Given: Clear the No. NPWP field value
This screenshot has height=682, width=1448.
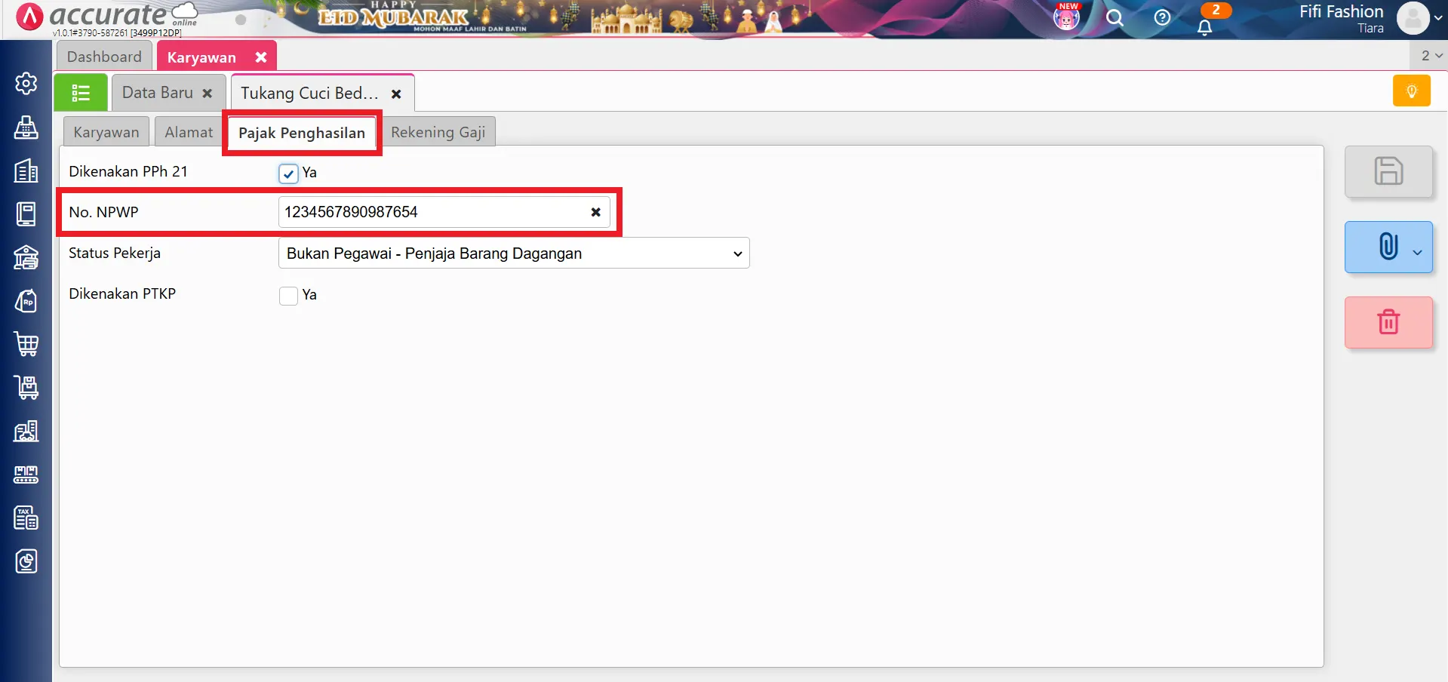Looking at the screenshot, I should [x=595, y=212].
